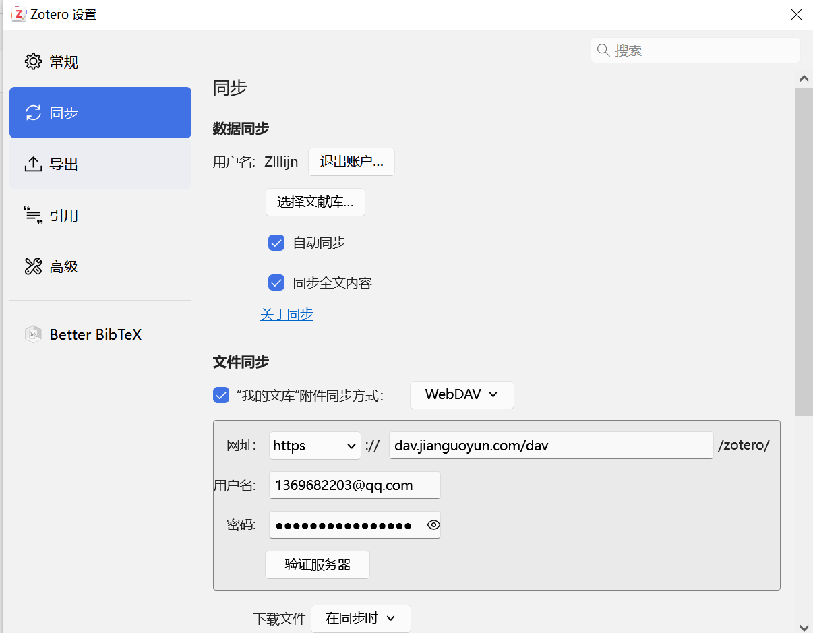Click the 退出账户... button

[x=351, y=162]
